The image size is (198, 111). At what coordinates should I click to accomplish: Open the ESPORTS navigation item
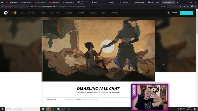(x=81, y=13)
